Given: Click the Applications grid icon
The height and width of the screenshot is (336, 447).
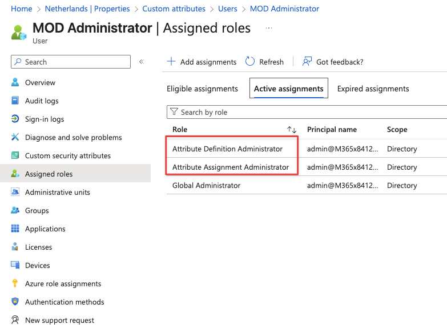Looking at the screenshot, I should [15, 229].
